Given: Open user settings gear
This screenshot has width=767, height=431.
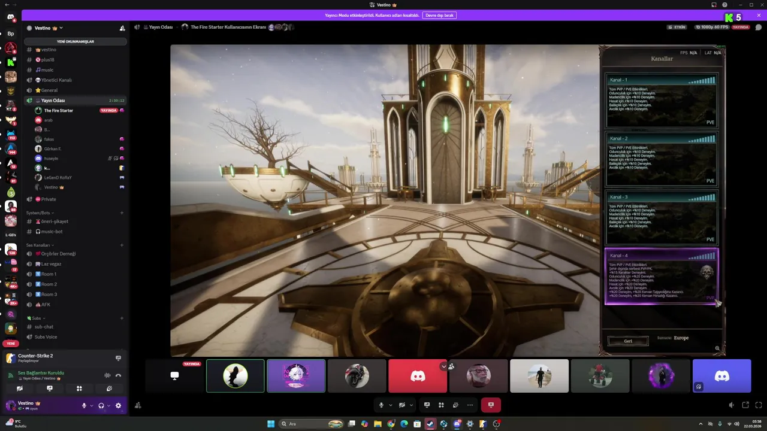Looking at the screenshot, I should (118, 405).
